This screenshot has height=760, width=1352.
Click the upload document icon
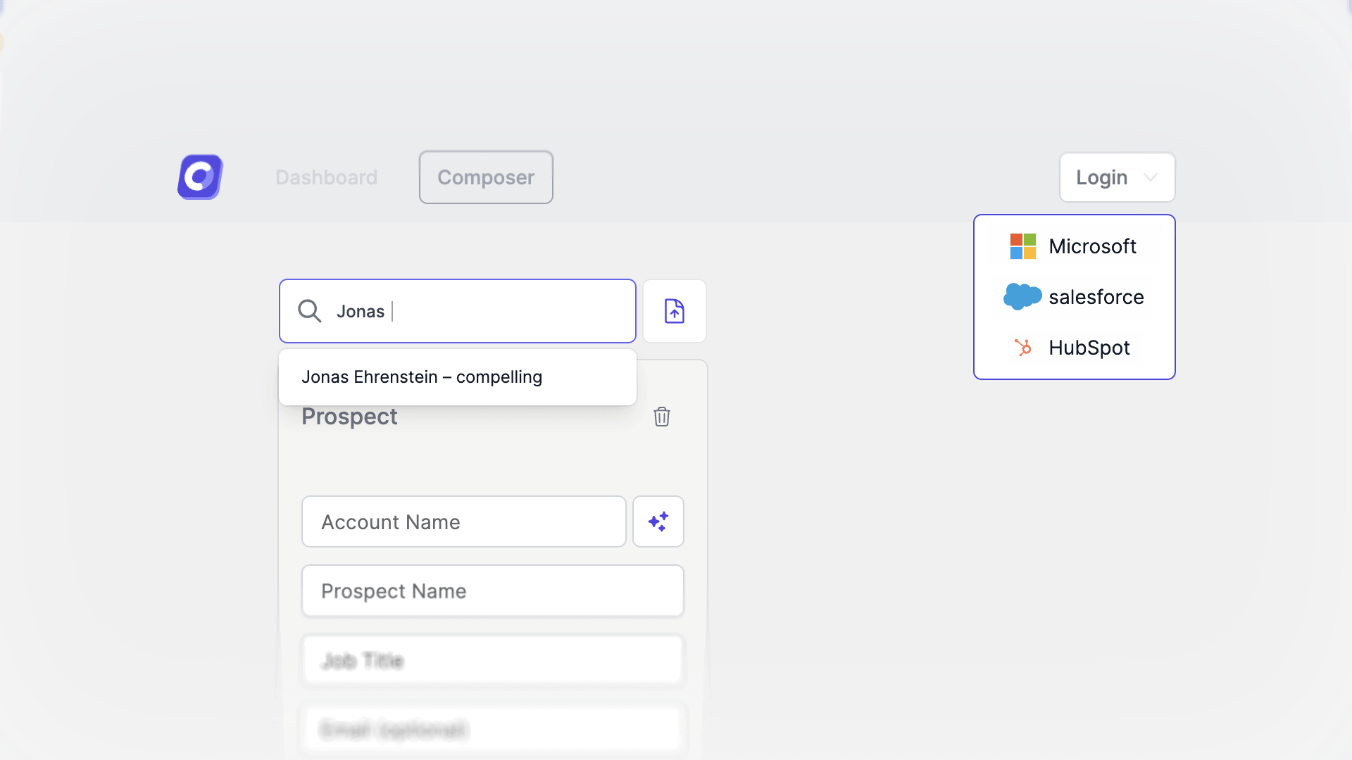(675, 311)
